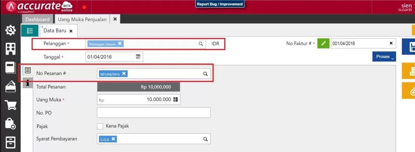Click the blue save icon on right
The image size is (415, 152).
click(409, 47)
